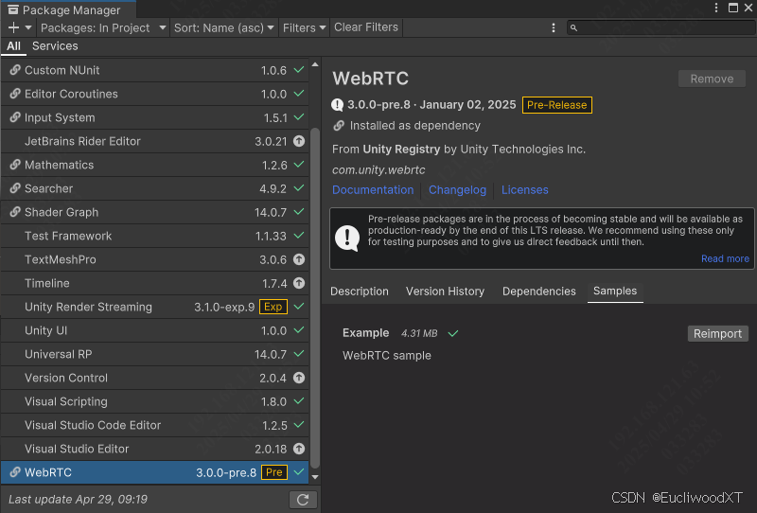Screen dimensions: 757x513
Task: Switch to the All tab
Action: pyautogui.click(x=13, y=46)
